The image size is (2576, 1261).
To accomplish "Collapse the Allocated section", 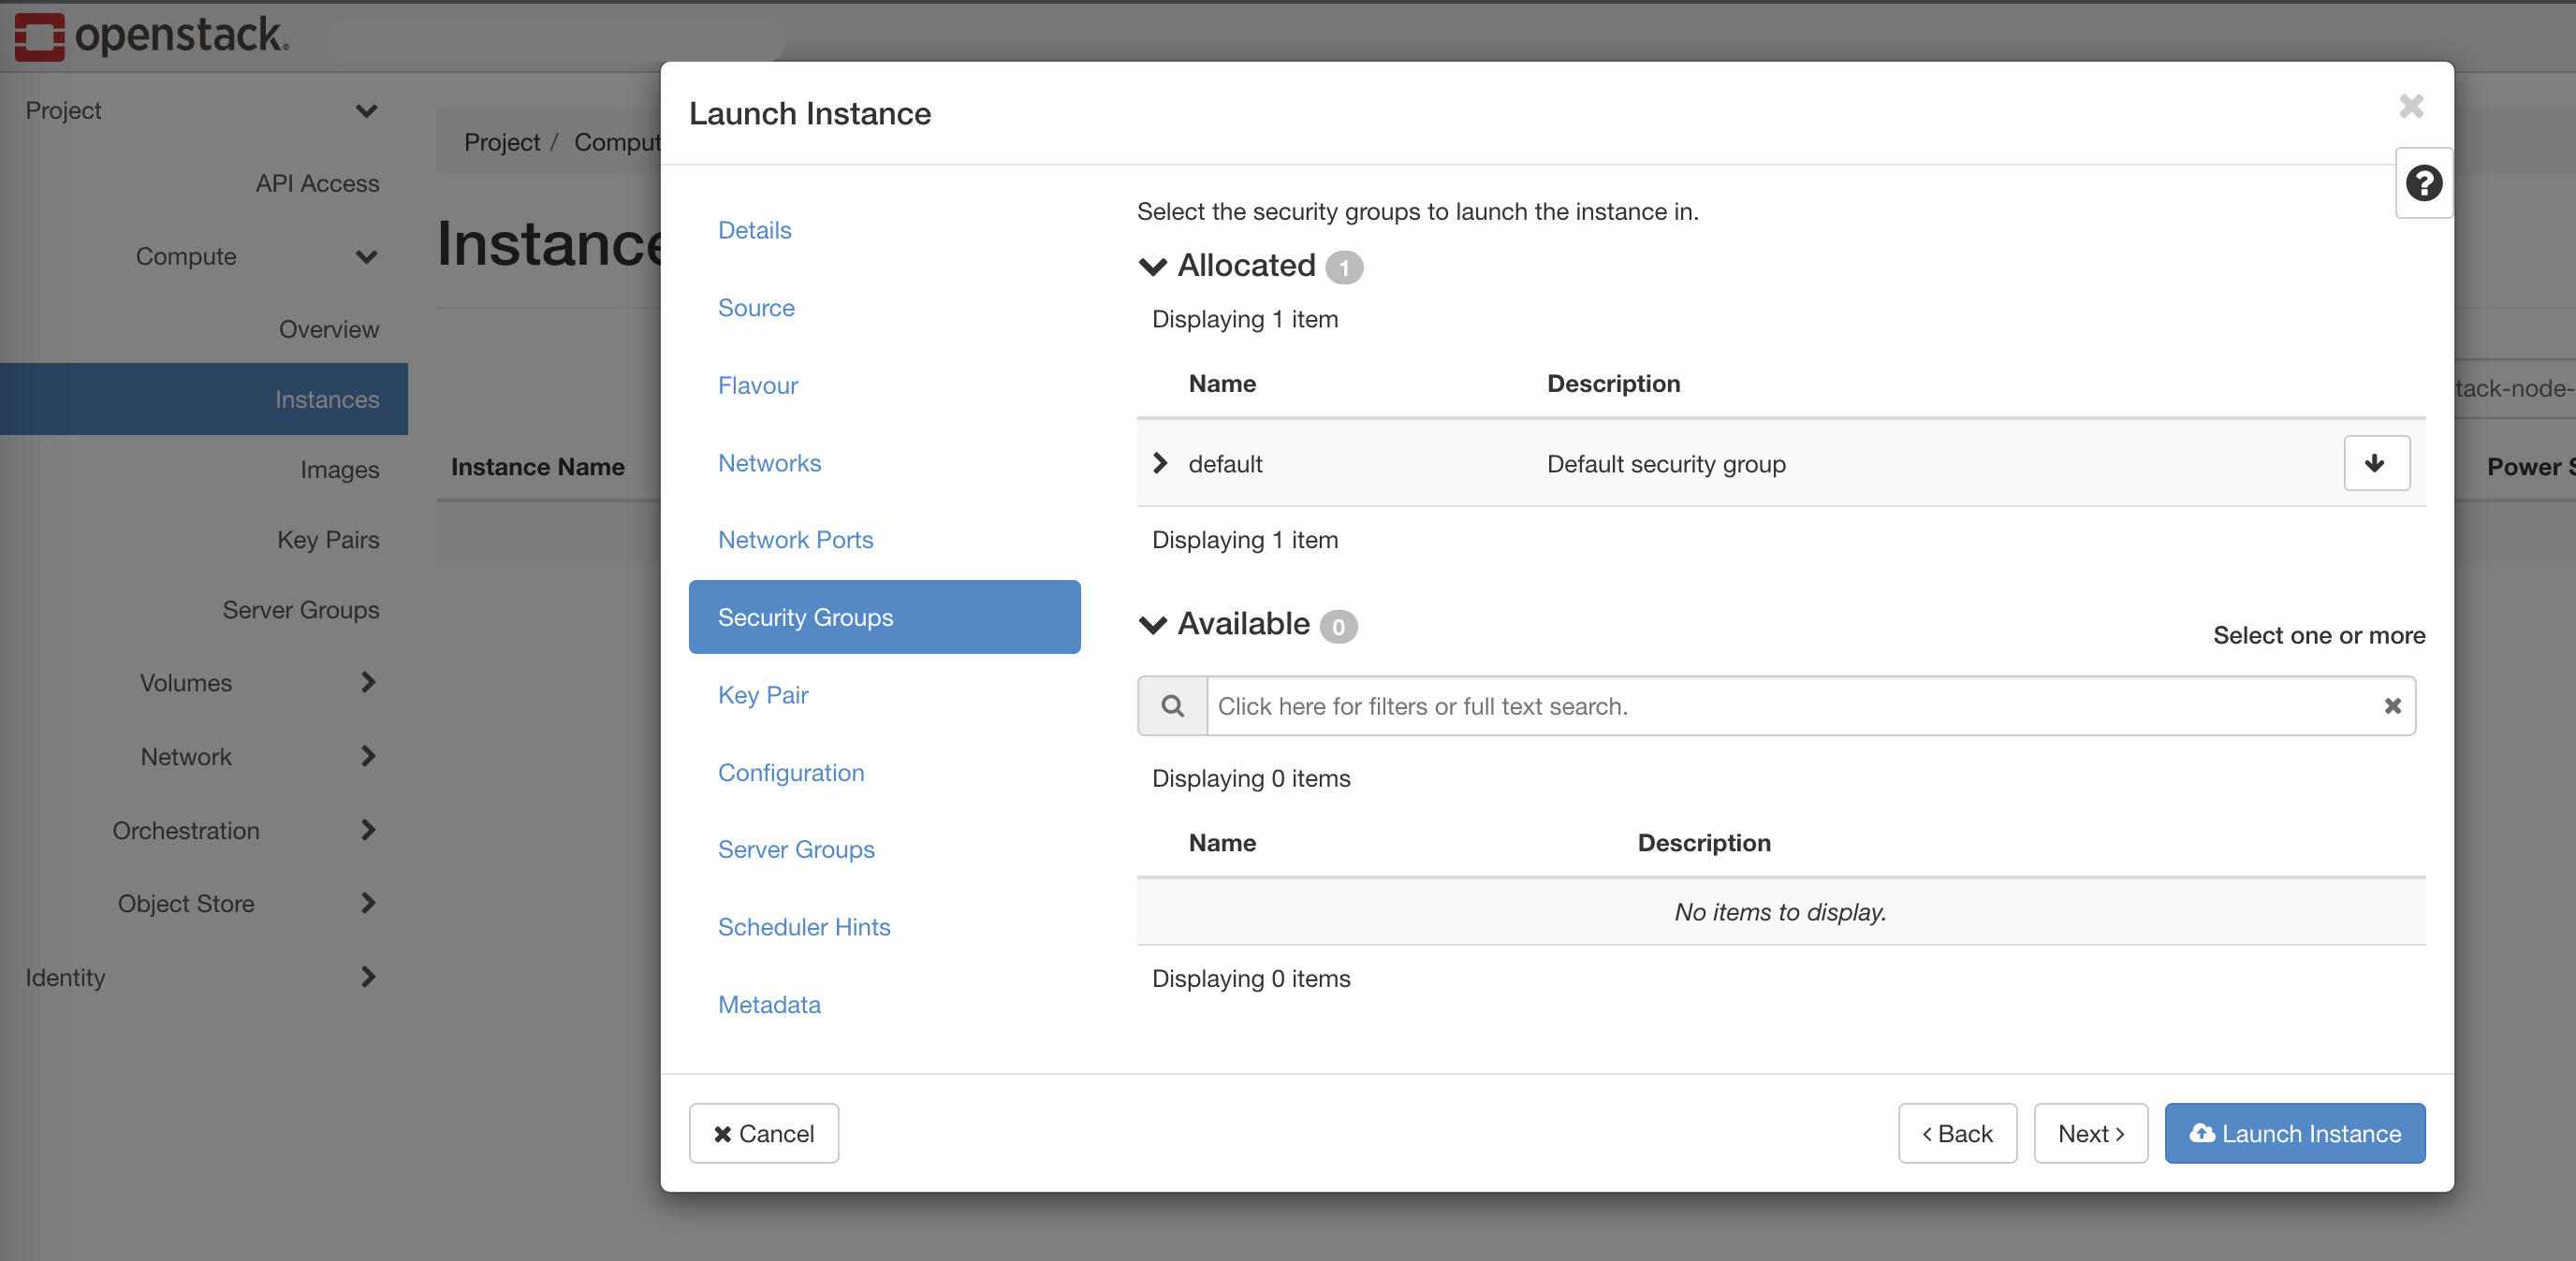I will [x=1152, y=266].
